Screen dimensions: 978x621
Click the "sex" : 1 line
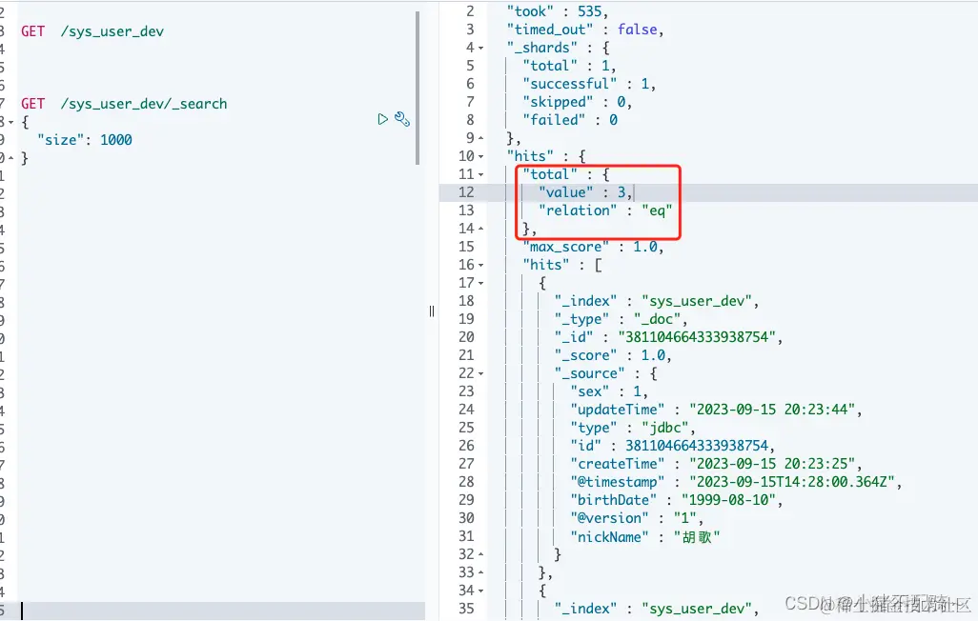609,391
